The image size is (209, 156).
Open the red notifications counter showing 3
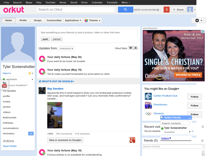[166, 10]
